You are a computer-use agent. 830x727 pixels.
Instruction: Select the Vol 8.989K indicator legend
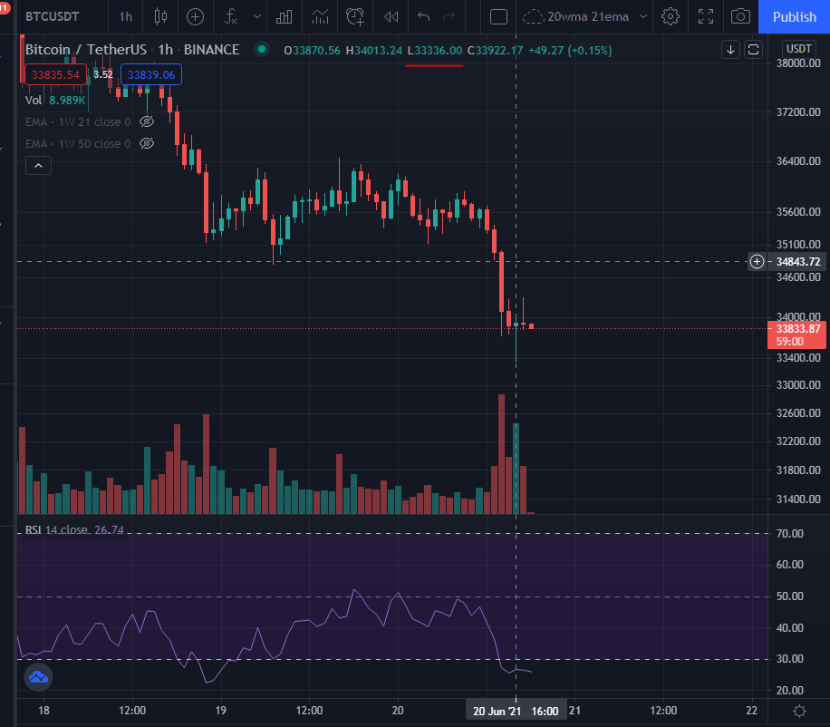pyautogui.click(x=55, y=100)
